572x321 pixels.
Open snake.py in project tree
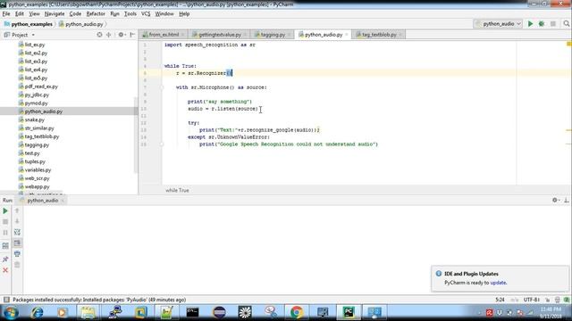click(34, 119)
